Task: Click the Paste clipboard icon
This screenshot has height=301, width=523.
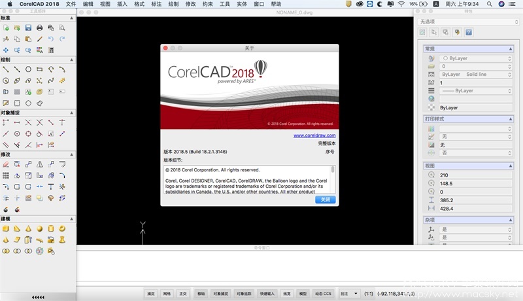Action: 28,39
